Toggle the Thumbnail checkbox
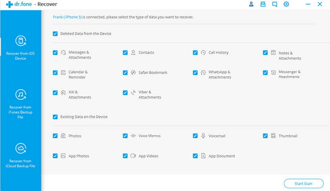Screen dimensions: 330x191 pos(265,136)
